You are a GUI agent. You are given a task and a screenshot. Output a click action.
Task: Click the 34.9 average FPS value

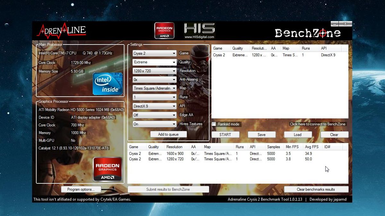309,154
